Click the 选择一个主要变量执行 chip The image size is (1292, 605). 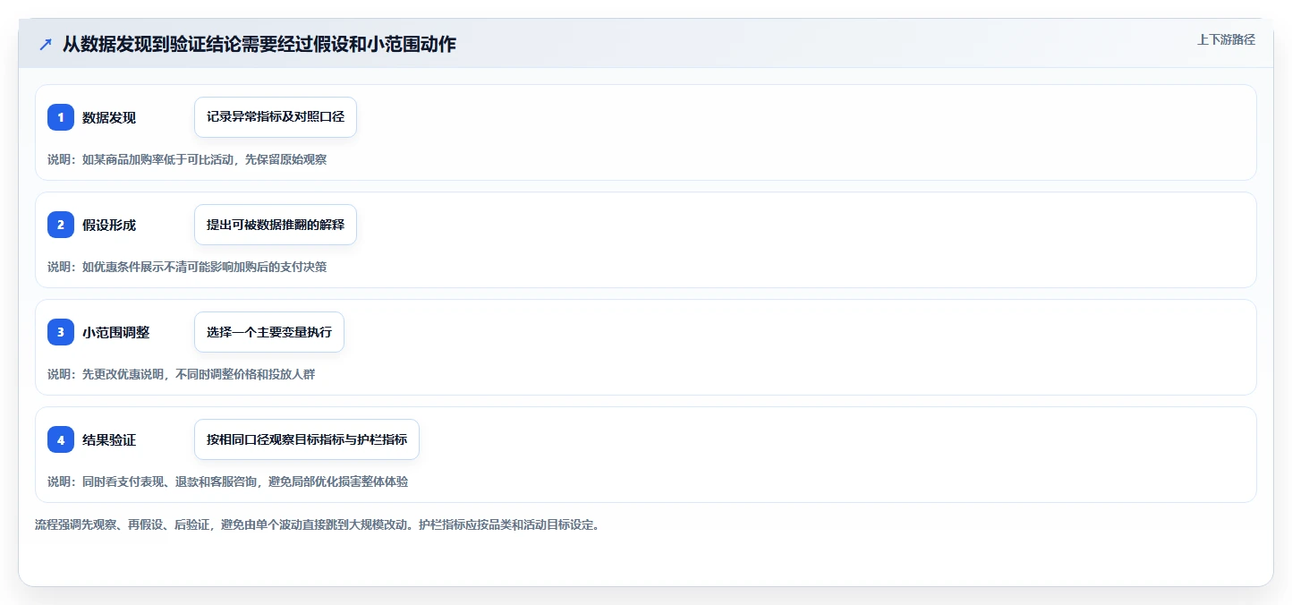pos(269,332)
